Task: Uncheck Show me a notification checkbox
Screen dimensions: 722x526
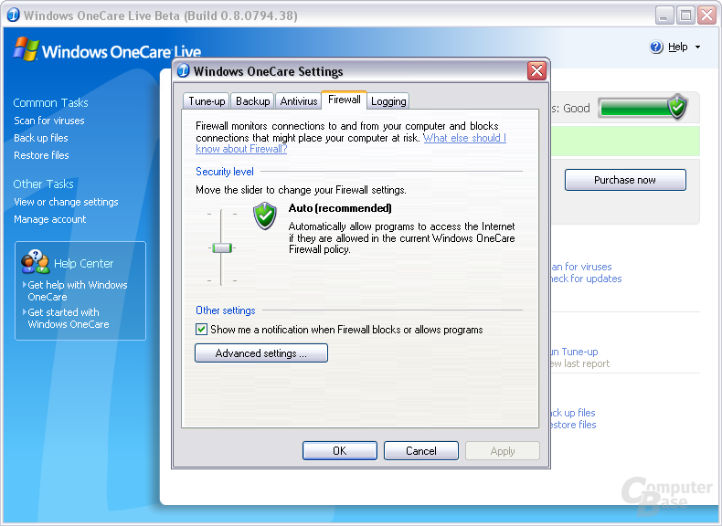Action: [x=201, y=330]
